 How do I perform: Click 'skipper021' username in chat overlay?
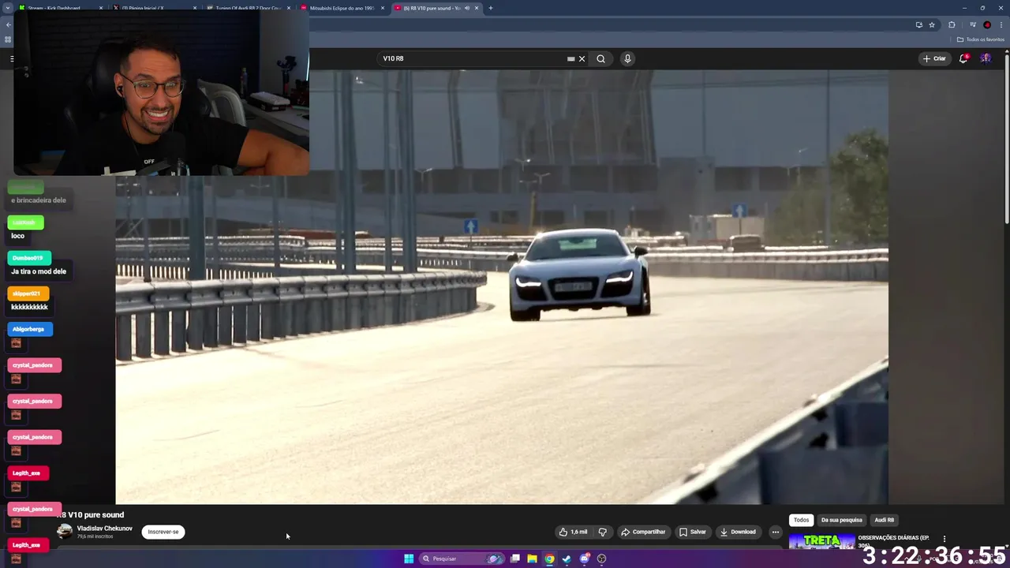(x=28, y=293)
